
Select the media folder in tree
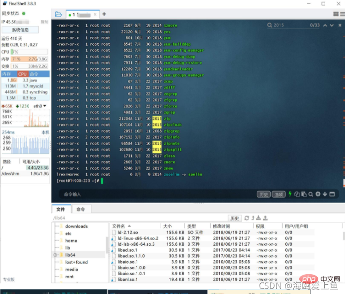pos(72,270)
